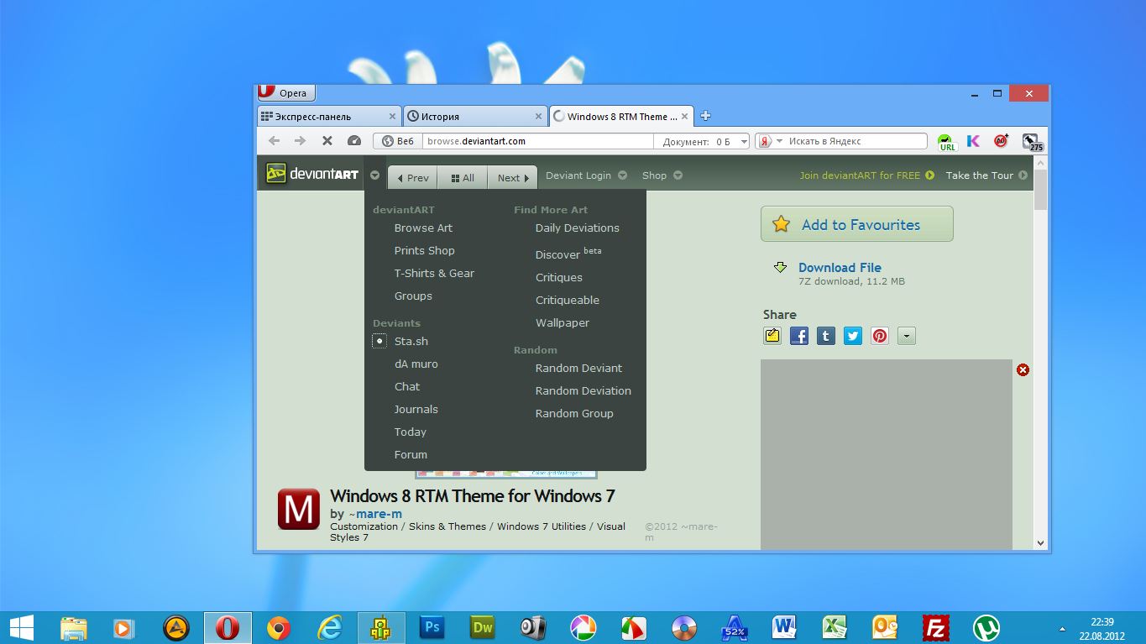This screenshot has height=644, width=1146.
Task: Open the Chat menu item
Action: [x=407, y=386]
